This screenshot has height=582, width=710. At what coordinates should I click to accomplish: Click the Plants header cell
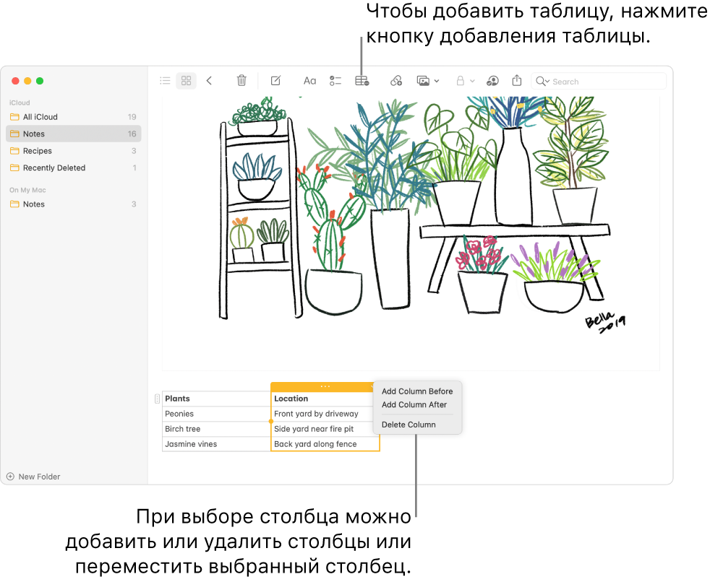pos(216,399)
